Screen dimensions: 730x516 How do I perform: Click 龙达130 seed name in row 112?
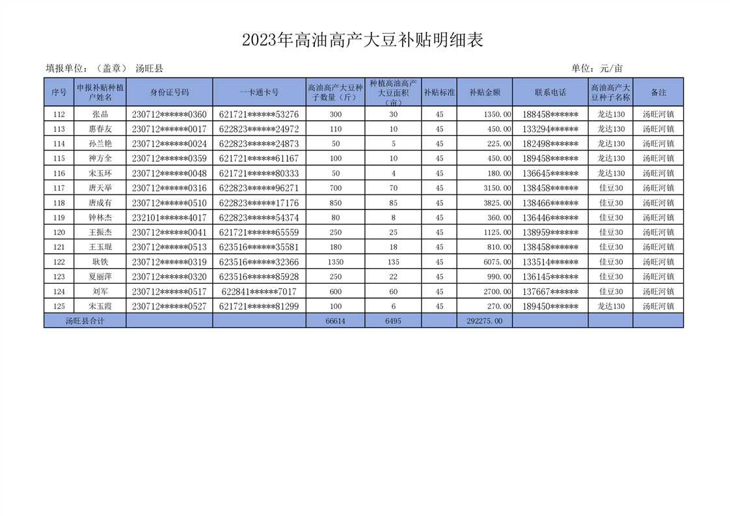611,114
